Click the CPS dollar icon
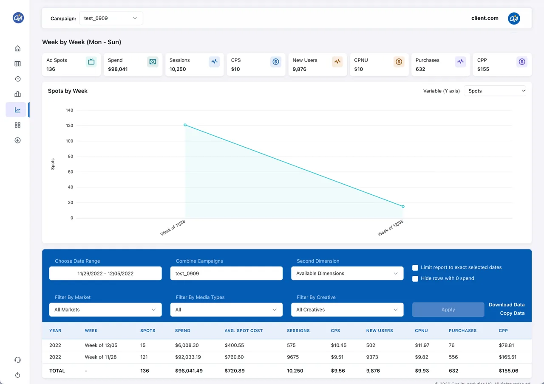 tap(276, 62)
